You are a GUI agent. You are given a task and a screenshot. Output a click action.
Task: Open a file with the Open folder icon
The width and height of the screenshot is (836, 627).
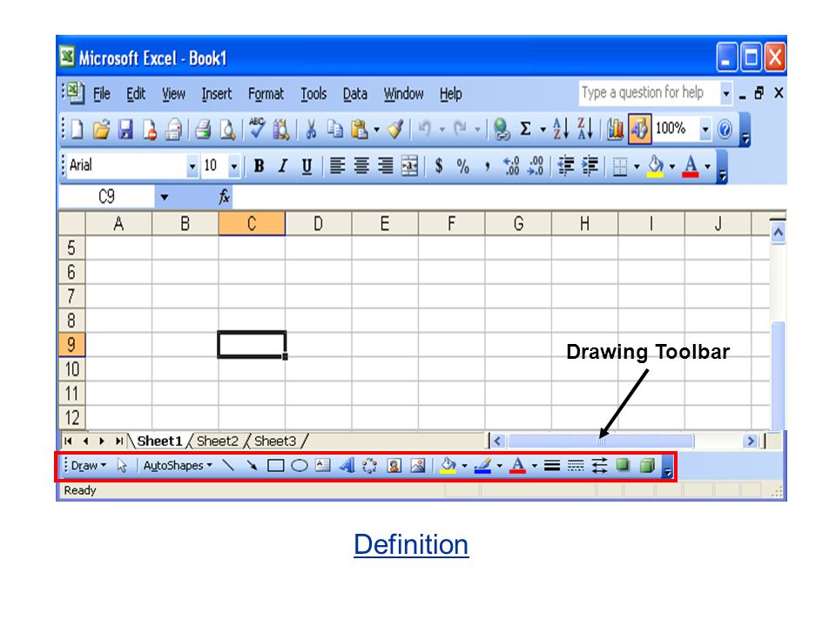pyautogui.click(x=101, y=129)
